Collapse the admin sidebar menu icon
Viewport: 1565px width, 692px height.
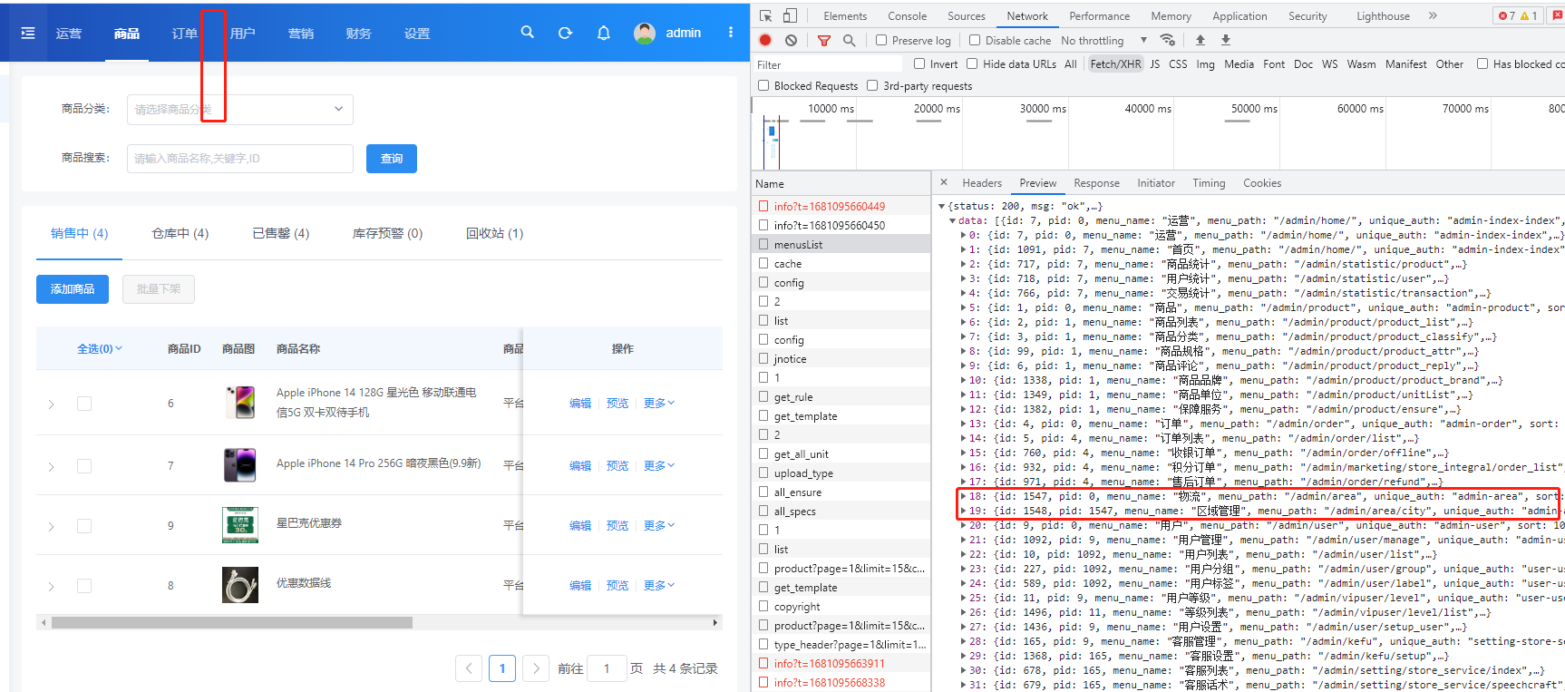click(28, 33)
